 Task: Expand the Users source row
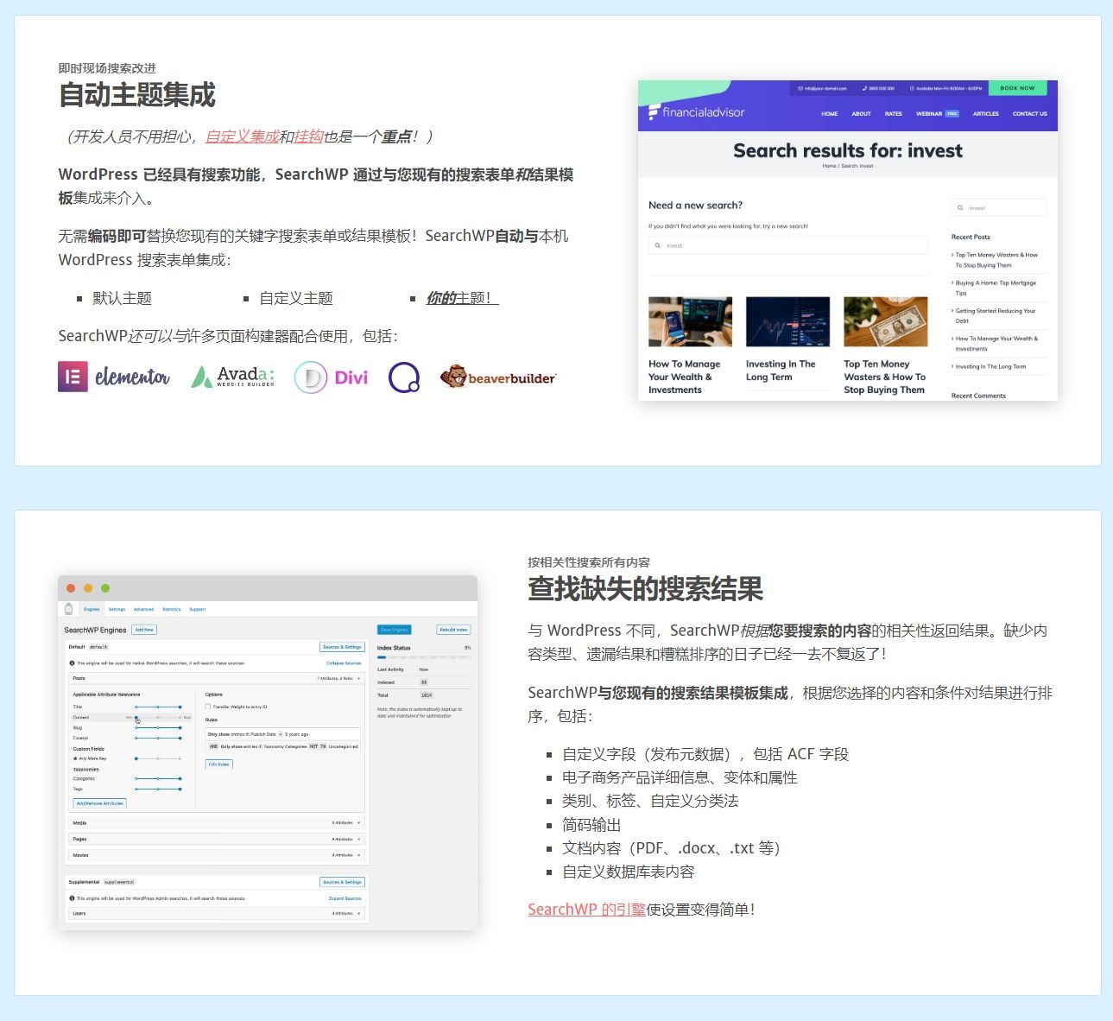[217, 913]
